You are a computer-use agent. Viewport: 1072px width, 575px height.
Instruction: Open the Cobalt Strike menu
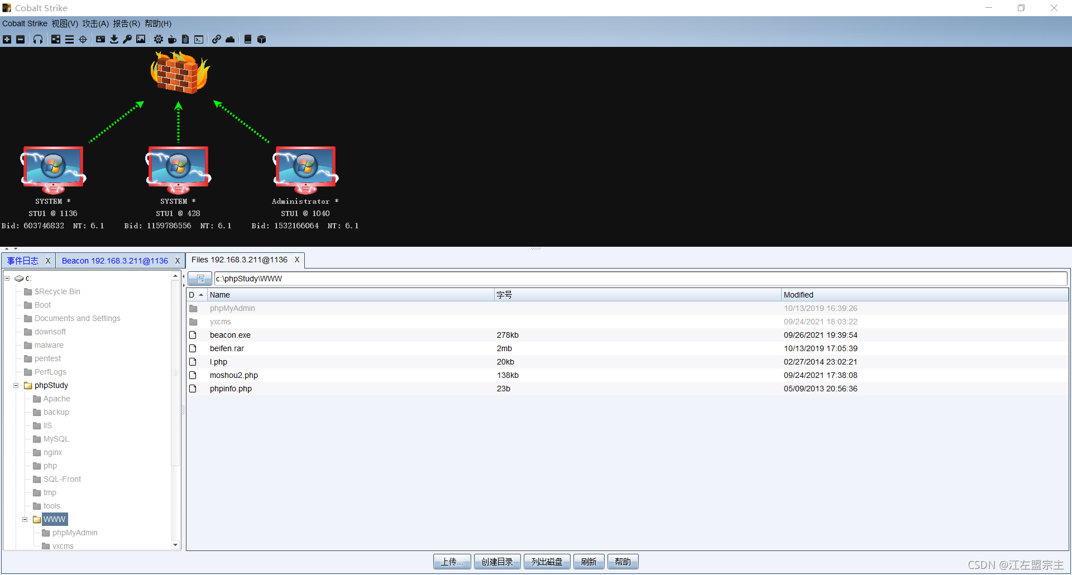coord(25,23)
